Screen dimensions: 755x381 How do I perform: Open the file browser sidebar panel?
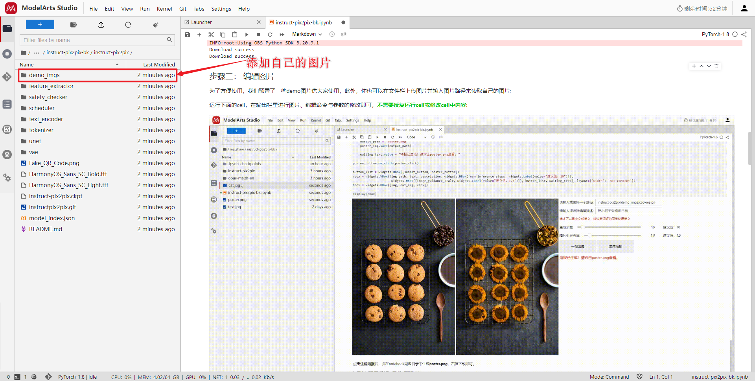7,28
